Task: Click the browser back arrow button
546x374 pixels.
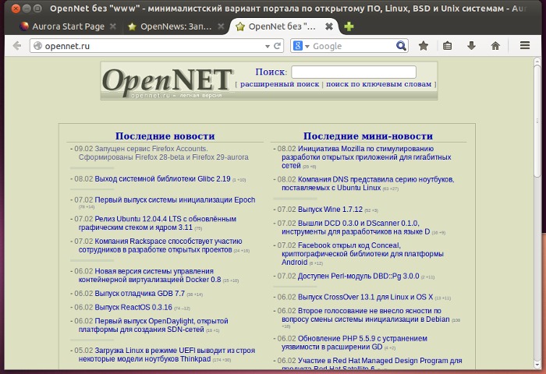Action: click(16, 46)
